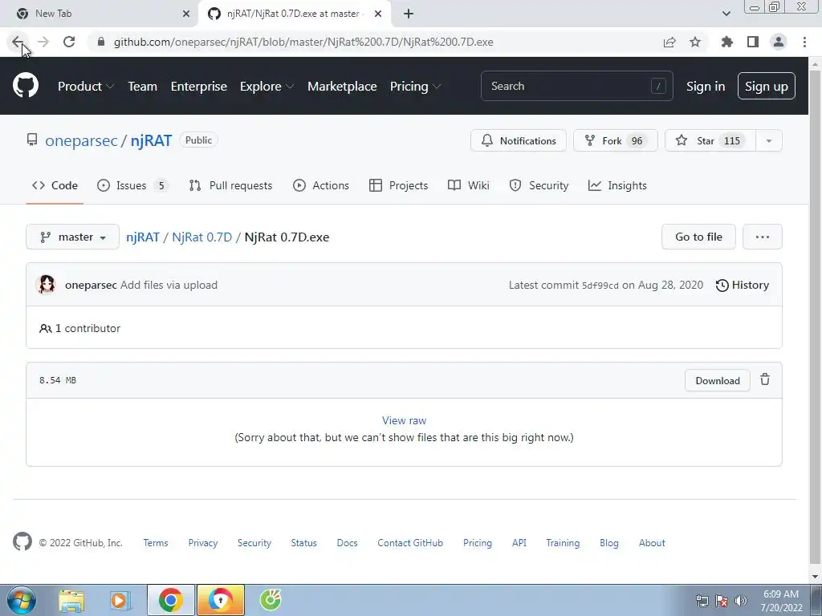Open Chrome three-dot menu
Screen dimensions: 822x616
804,42
